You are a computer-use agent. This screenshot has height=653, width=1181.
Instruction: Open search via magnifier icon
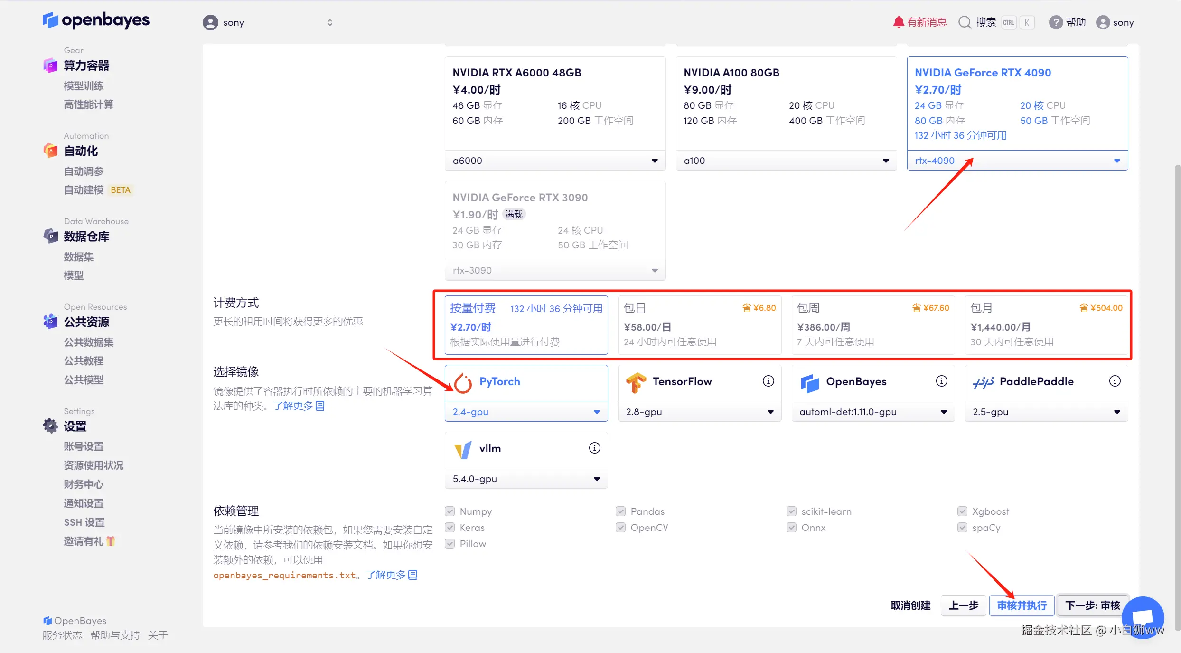965,22
